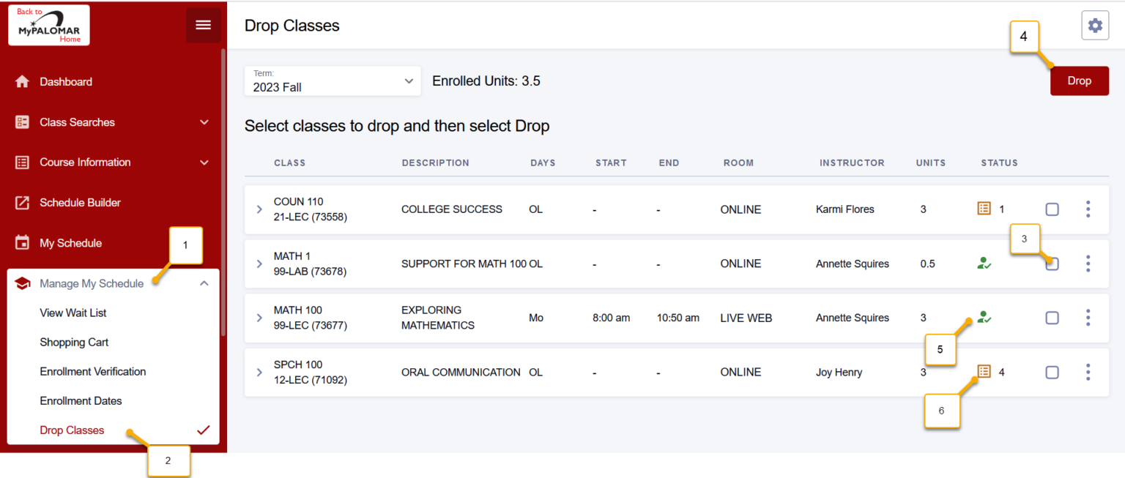
Task: Open the Shopping Cart menu item
Action: point(74,343)
